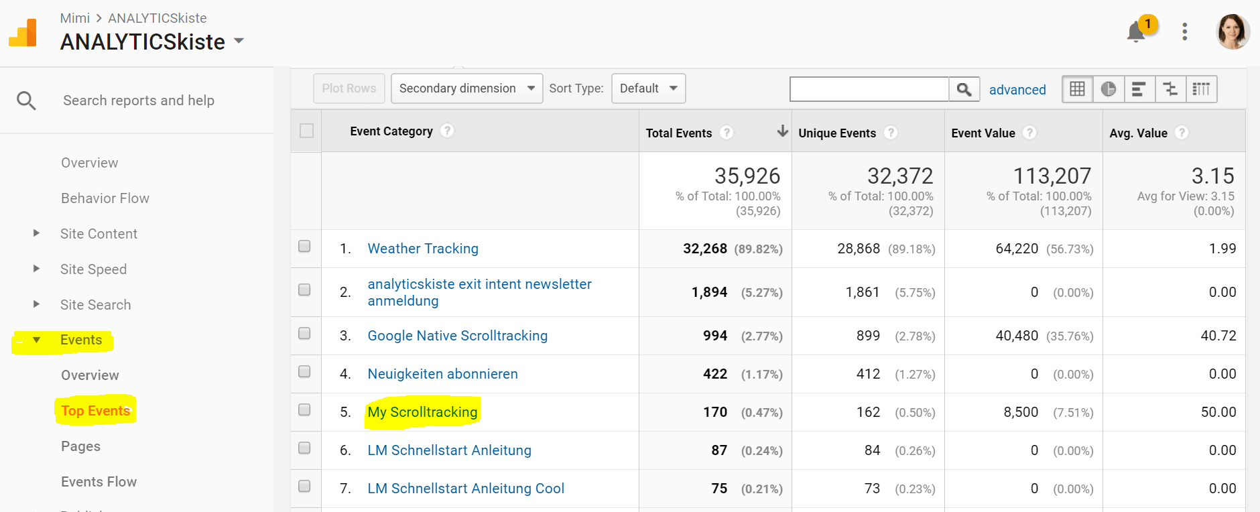This screenshot has height=512, width=1260.
Task: Switch to pivot table view
Action: tap(1201, 89)
